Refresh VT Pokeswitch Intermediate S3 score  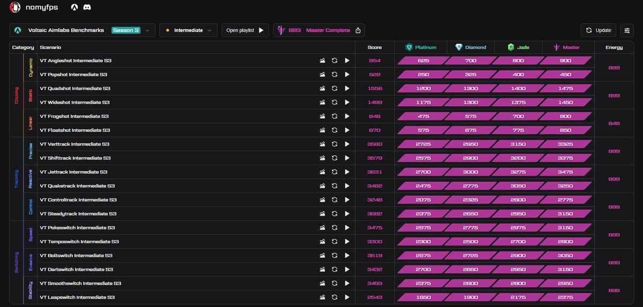click(334, 227)
